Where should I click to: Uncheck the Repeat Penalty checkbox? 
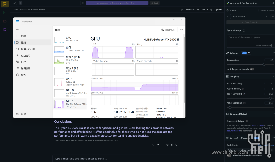click(243, 89)
